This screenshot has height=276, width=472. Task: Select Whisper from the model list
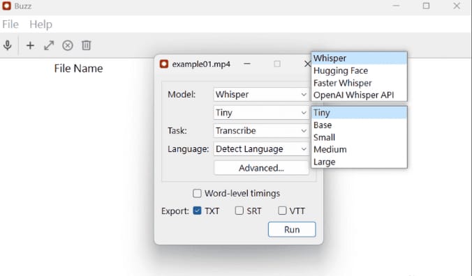[x=359, y=59]
